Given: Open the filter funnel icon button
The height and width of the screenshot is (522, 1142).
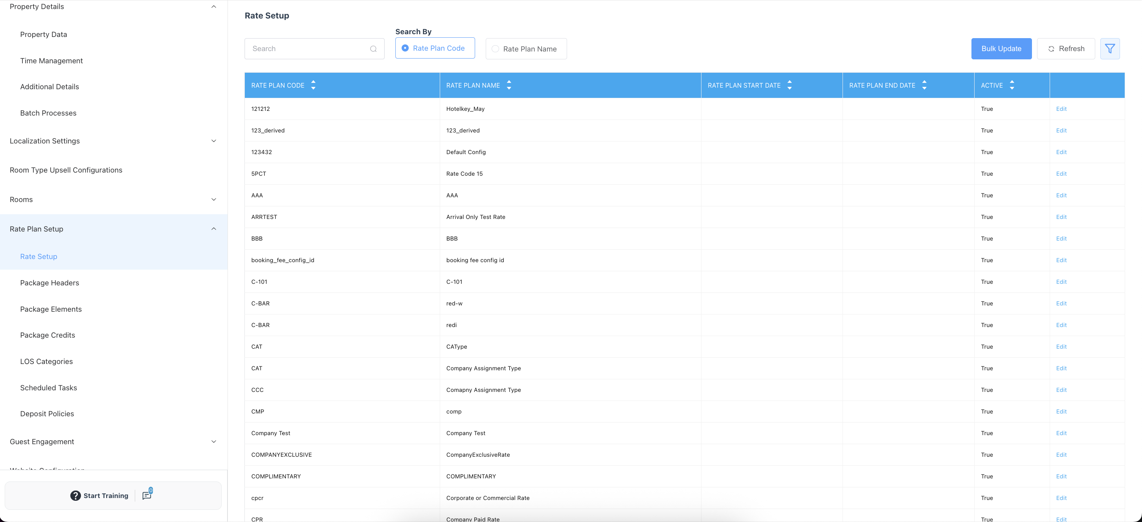Looking at the screenshot, I should [x=1110, y=49].
